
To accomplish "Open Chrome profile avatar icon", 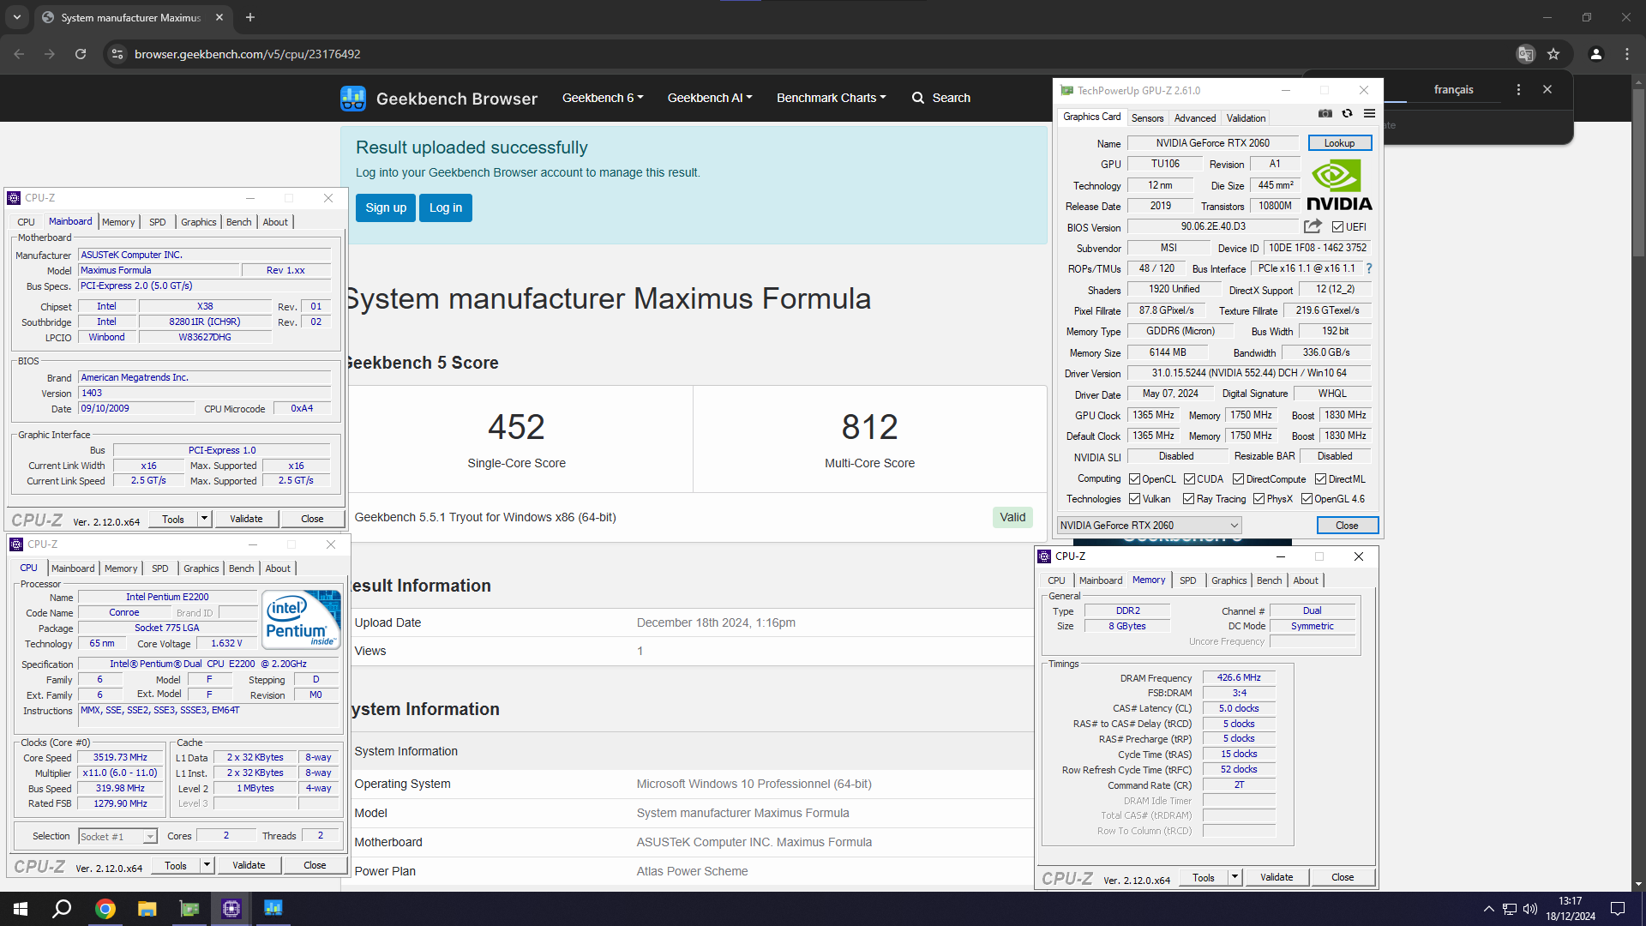I will [x=1595, y=54].
